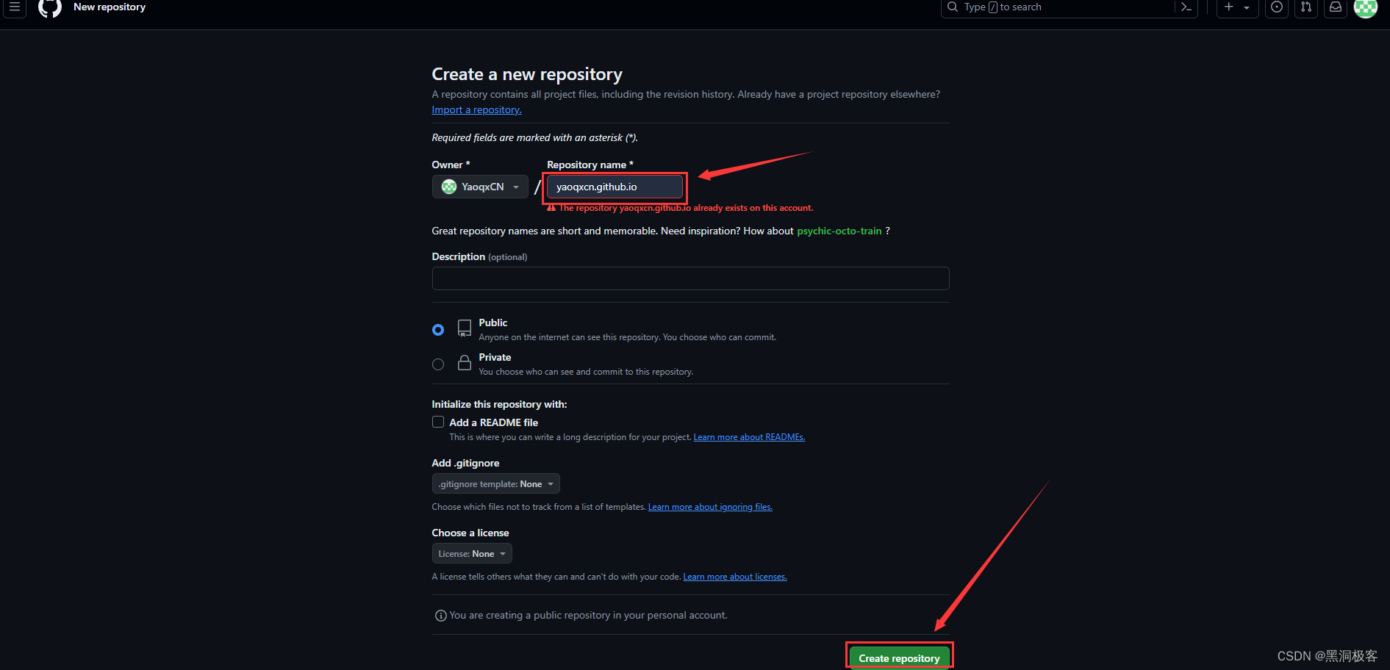Use suggested name psychic-octo-train
Image resolution: width=1390 pixels, height=670 pixels.
point(839,231)
